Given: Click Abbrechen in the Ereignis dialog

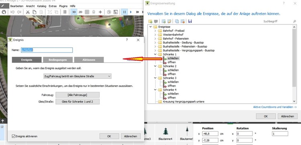Looking at the screenshot, I should click(x=130, y=136).
